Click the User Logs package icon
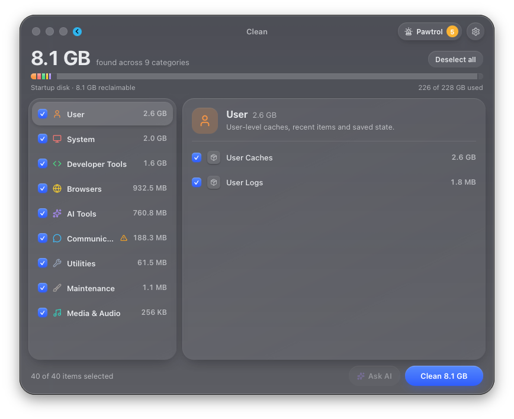The image size is (514, 419). [214, 182]
